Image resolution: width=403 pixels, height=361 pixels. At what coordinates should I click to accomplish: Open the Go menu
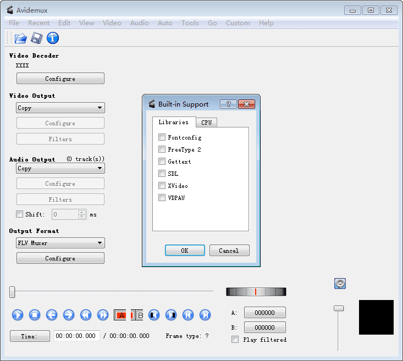tap(212, 23)
